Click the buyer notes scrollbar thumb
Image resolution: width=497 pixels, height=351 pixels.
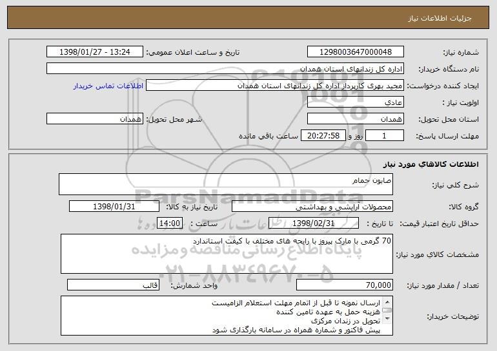[387, 310]
